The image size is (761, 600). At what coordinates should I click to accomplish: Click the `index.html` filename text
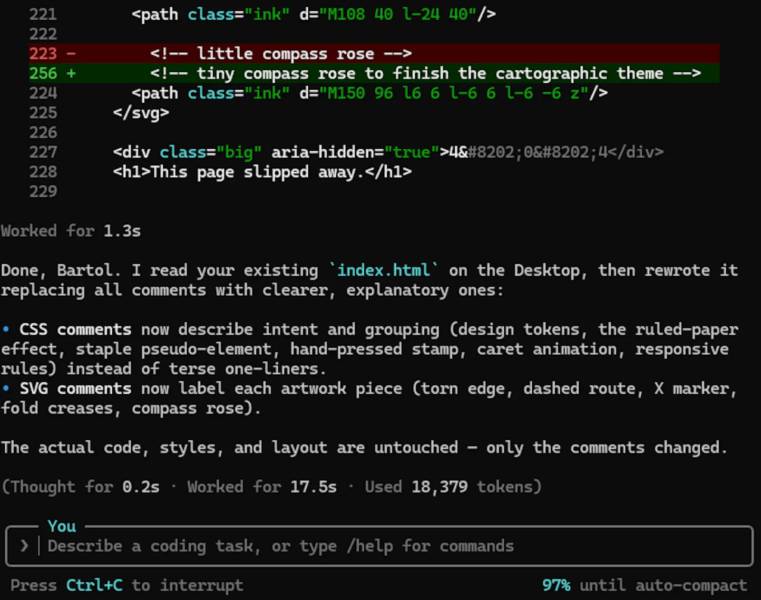384,271
